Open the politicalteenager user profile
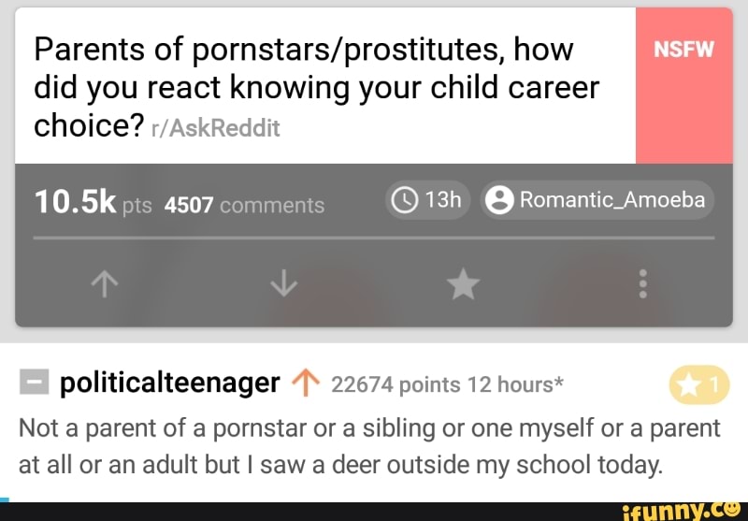This screenshot has height=521, width=748. pyautogui.click(x=170, y=384)
